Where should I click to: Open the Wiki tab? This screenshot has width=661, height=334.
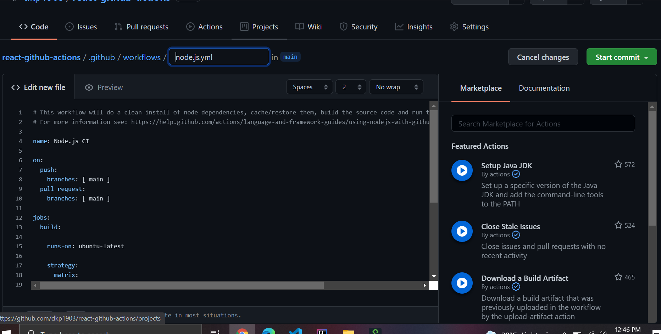tap(309, 27)
